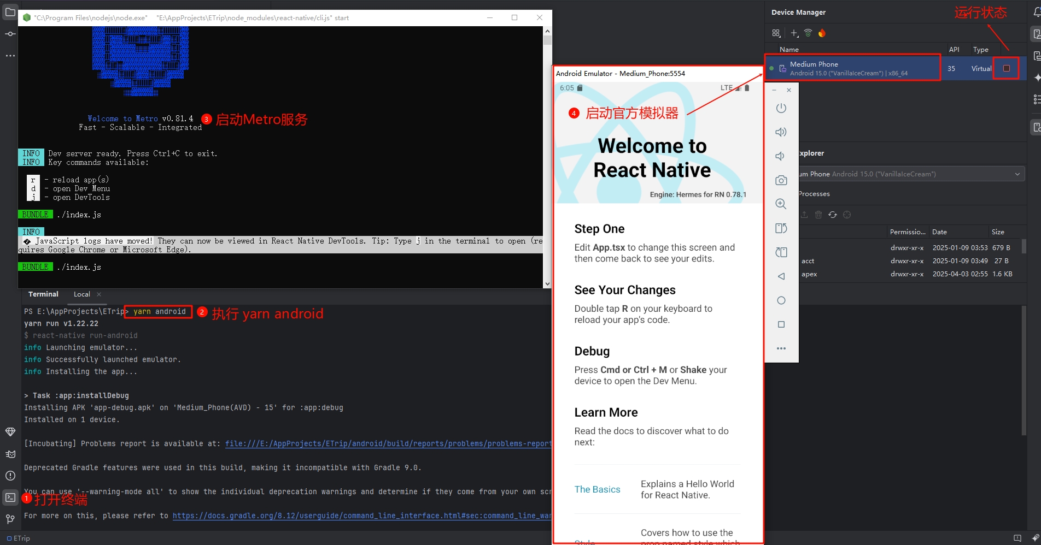Click Metro console scrollbar down arrow

coord(547,284)
